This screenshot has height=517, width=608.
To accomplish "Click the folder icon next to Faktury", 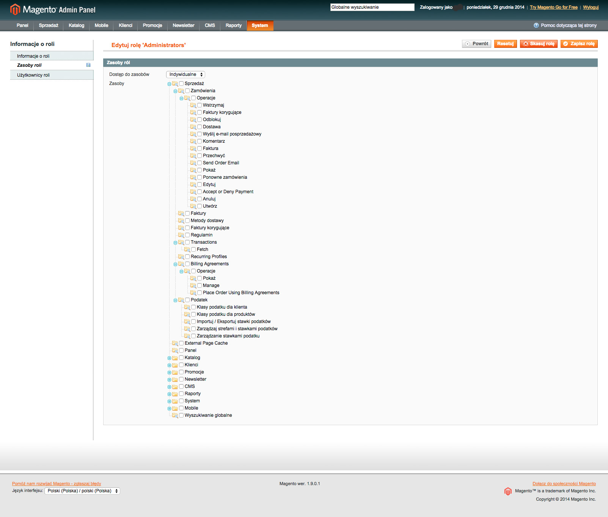I will tap(181, 213).
